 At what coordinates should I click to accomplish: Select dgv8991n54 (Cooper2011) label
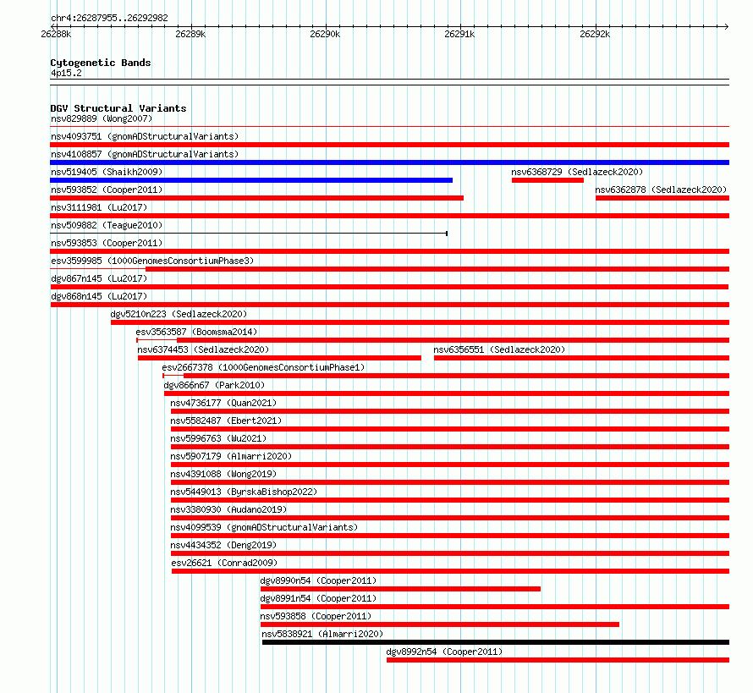click(x=318, y=598)
